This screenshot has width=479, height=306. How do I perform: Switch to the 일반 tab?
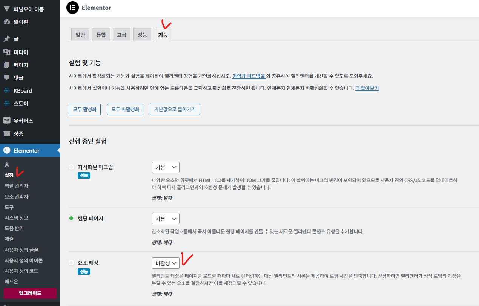pos(80,35)
